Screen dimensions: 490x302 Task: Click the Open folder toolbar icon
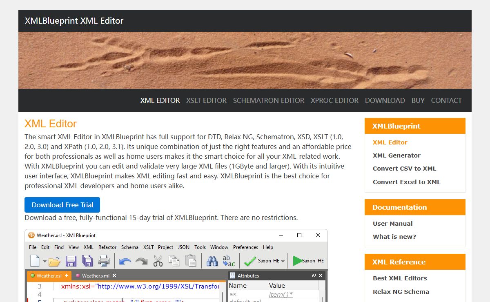(x=54, y=261)
